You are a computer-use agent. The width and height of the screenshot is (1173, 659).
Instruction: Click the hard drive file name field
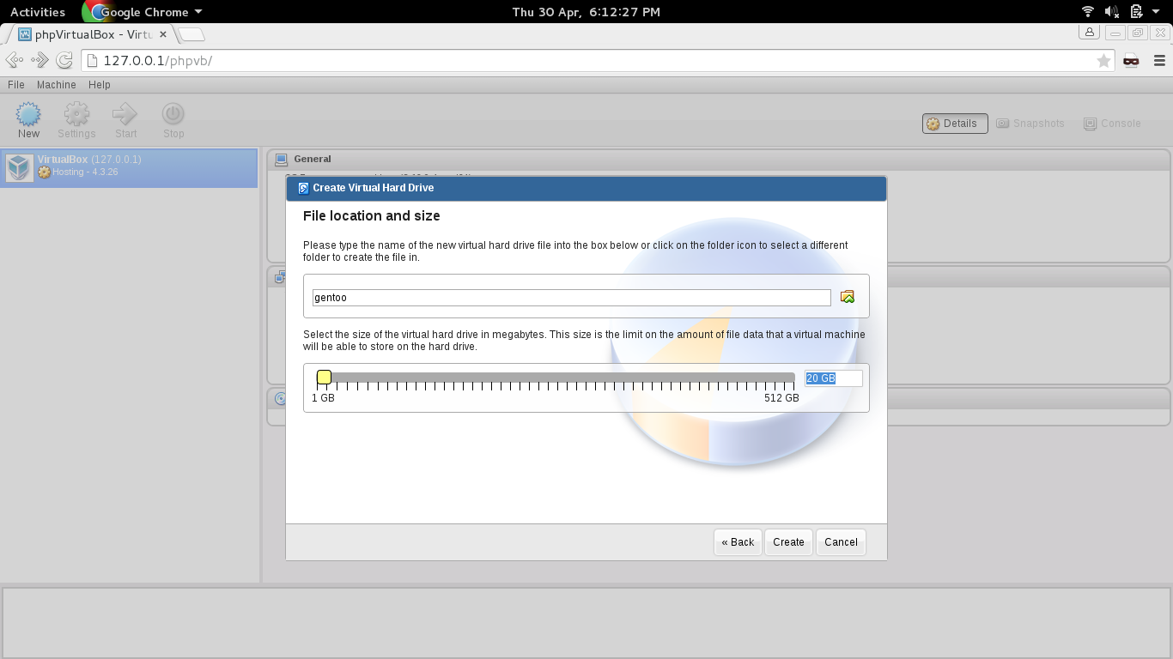coord(571,297)
